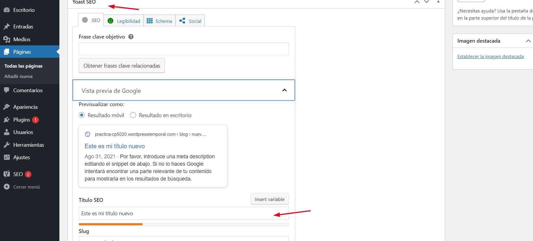Click Establecer la imagen destacada link
Screen dimensions: 533x241
[491, 56]
